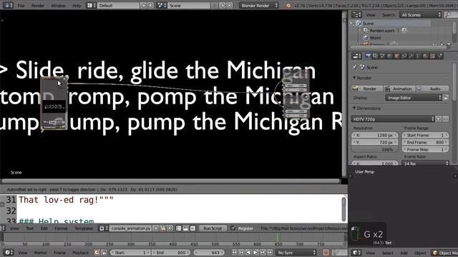Open the All Scenes outliner display dropdown
This screenshot has width=458, height=257.
pos(421,14)
